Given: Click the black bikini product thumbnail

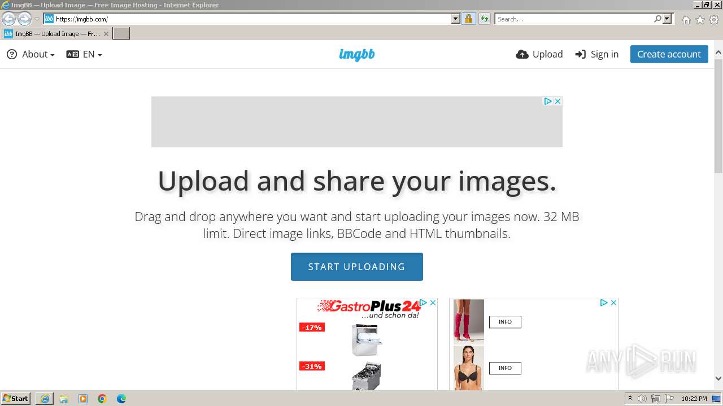Looking at the screenshot, I should click(469, 368).
